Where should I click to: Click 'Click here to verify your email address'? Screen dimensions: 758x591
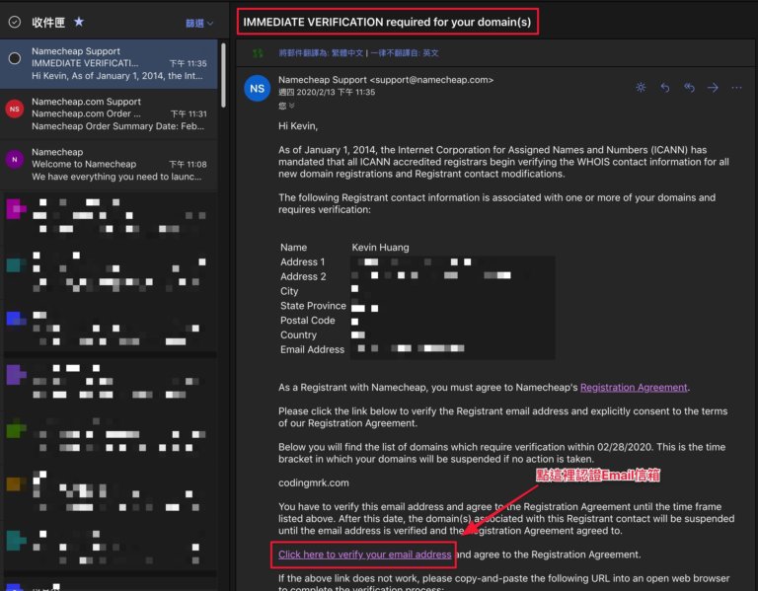pyautogui.click(x=364, y=554)
